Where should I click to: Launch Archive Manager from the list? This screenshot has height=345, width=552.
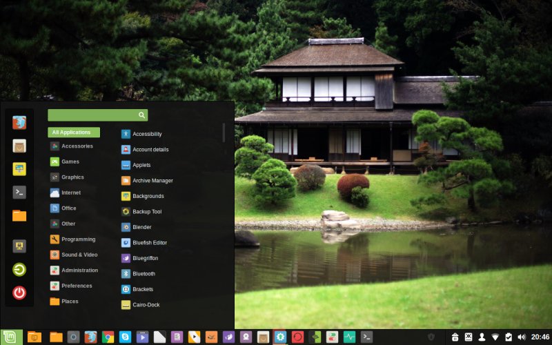pos(152,181)
